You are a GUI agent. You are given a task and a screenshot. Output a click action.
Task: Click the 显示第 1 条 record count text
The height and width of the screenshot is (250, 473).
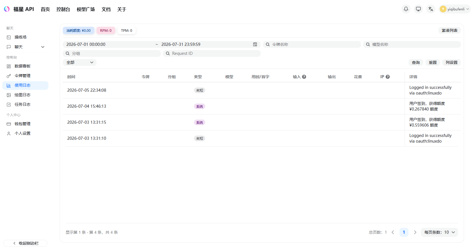(x=92, y=232)
